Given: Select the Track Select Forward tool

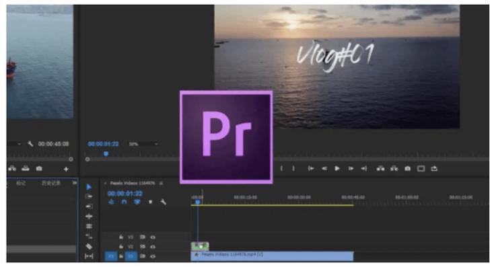Looking at the screenshot, I should pos(89,196).
